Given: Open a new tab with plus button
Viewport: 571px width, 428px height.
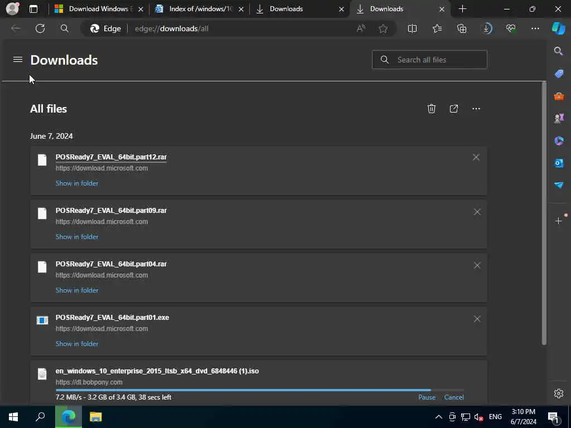Looking at the screenshot, I should coord(462,9).
